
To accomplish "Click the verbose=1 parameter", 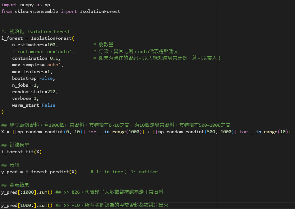I will point(26,98).
